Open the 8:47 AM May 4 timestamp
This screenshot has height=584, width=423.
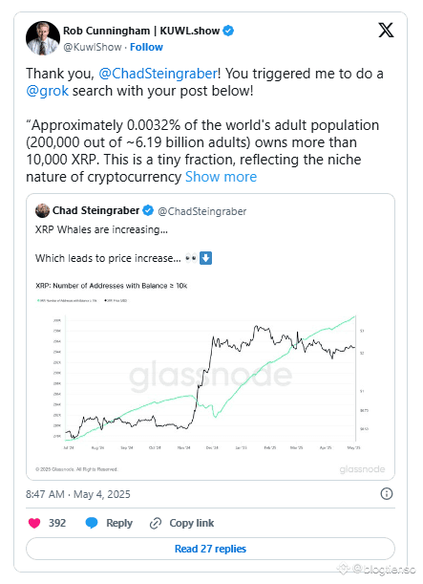coord(78,494)
